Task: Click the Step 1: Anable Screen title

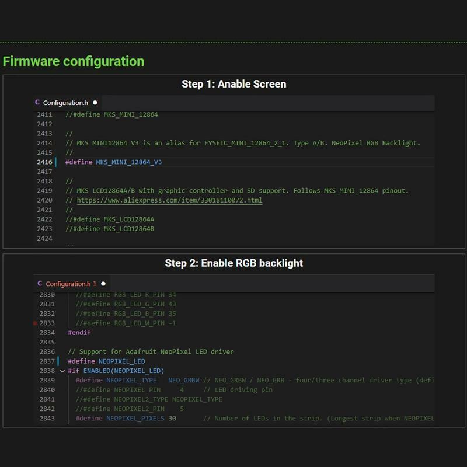Action: [x=234, y=84]
